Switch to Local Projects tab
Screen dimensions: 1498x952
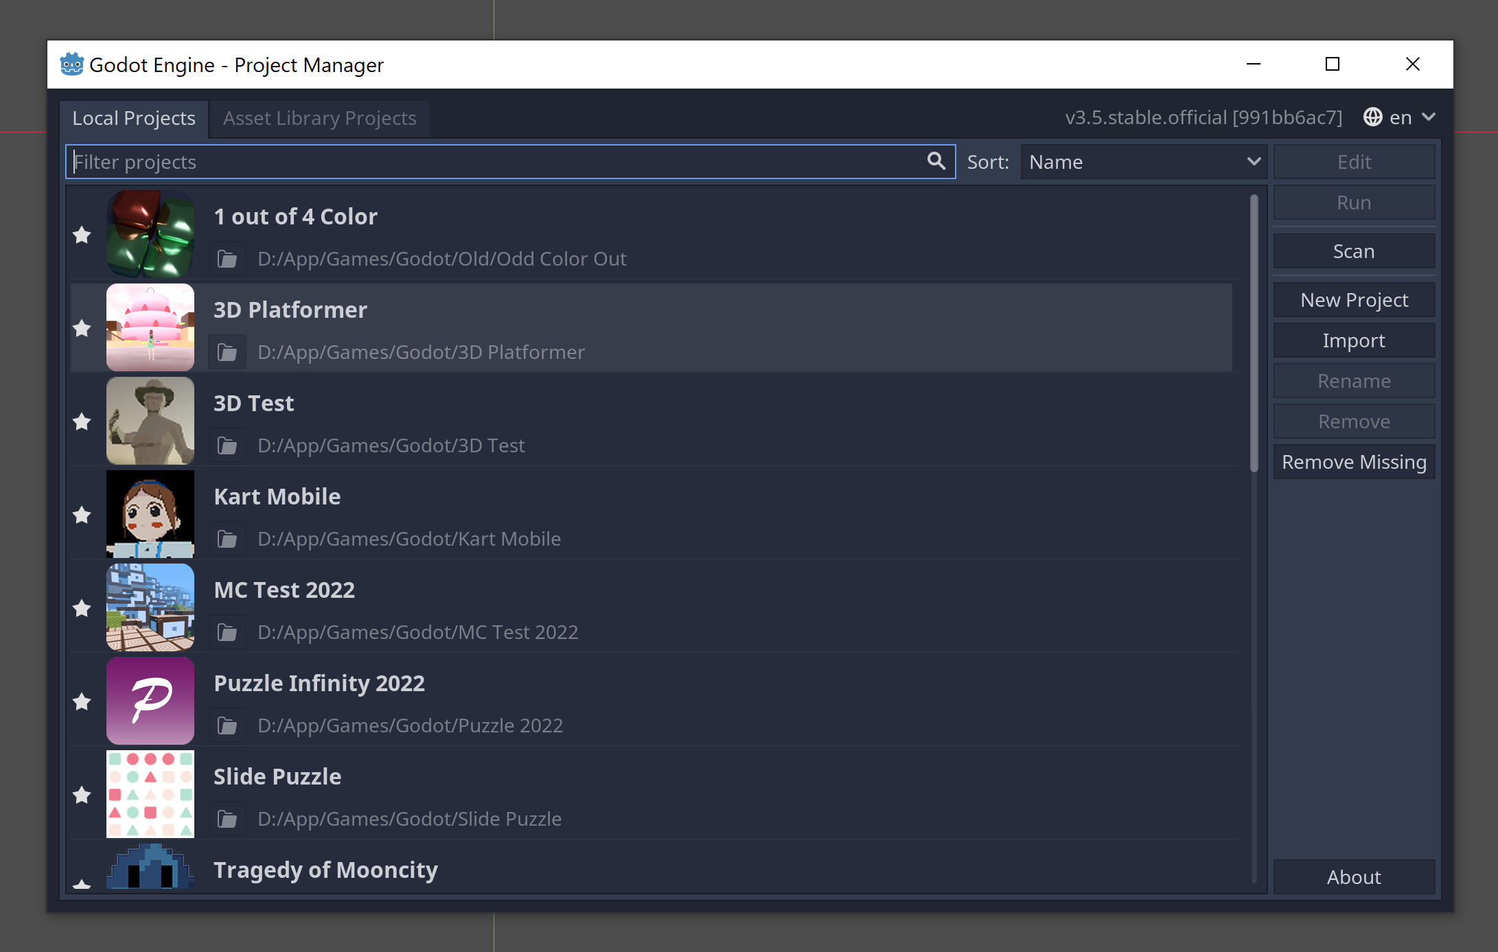tap(134, 119)
